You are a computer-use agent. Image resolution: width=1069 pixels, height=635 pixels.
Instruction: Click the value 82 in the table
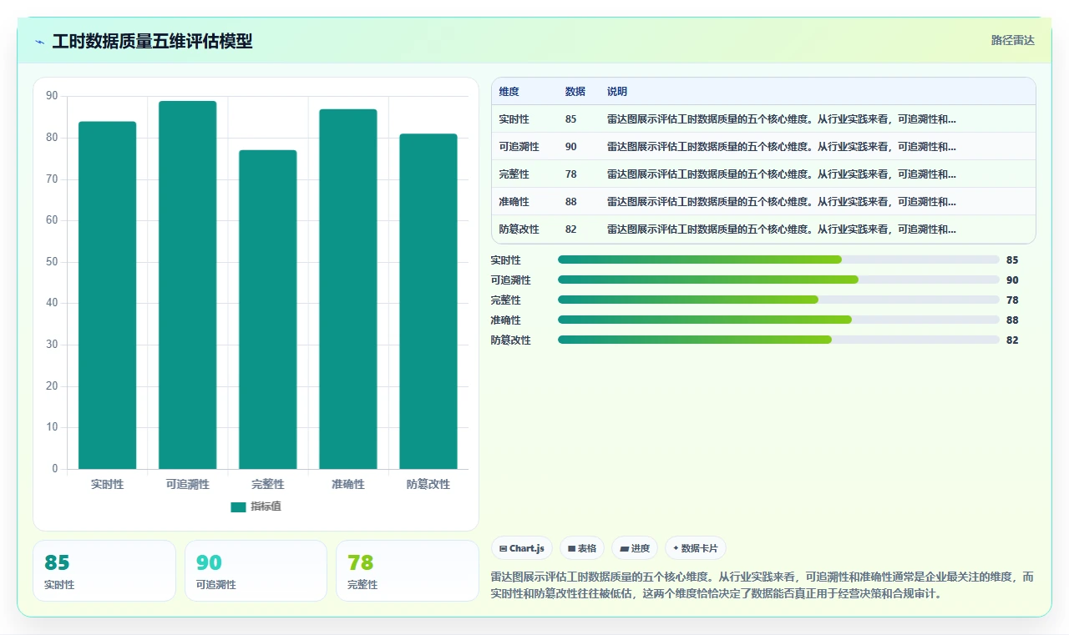click(571, 229)
